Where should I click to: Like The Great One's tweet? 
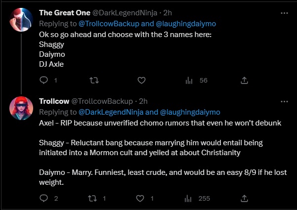point(141,81)
